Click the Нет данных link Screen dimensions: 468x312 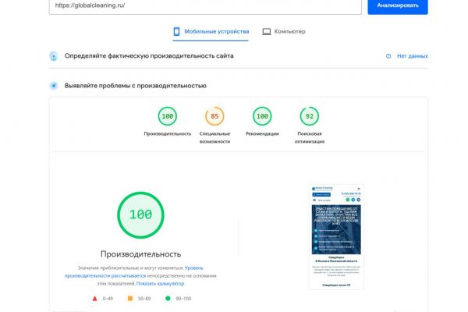(x=412, y=56)
